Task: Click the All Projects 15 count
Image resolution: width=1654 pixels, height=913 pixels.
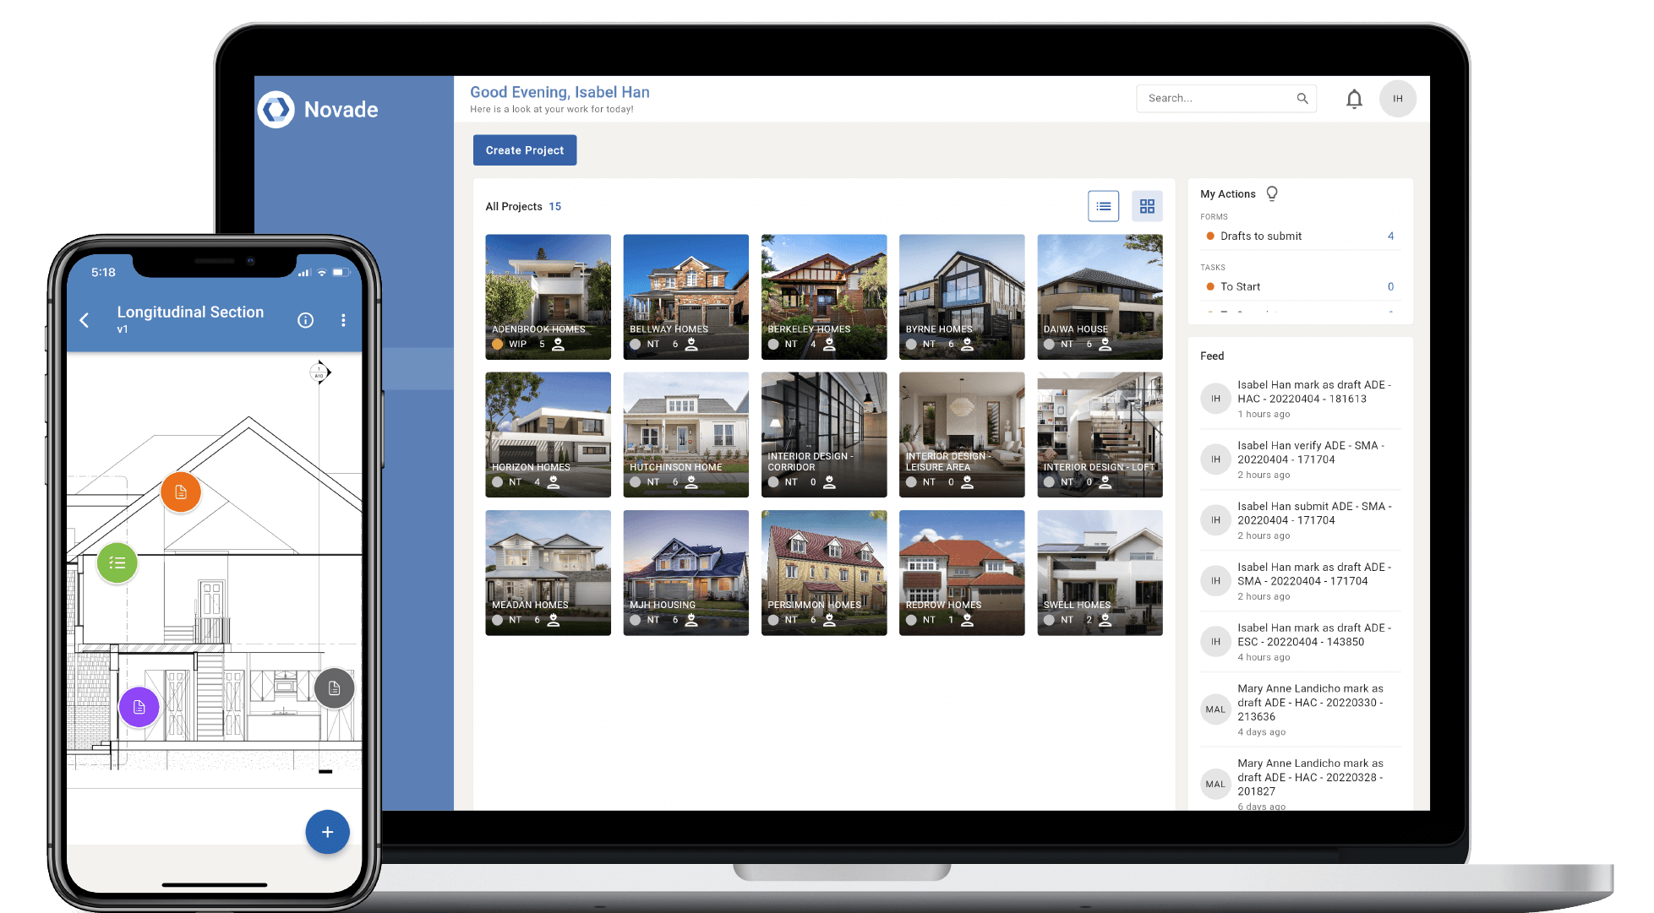Action: [554, 206]
